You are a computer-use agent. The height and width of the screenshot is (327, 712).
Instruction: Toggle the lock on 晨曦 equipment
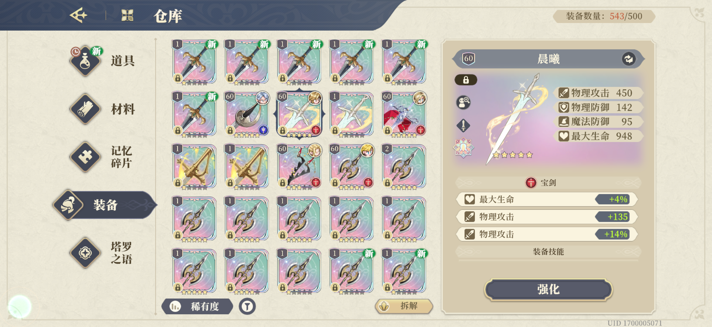click(466, 80)
